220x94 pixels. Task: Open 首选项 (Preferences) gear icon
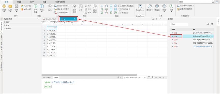pos(157,6)
